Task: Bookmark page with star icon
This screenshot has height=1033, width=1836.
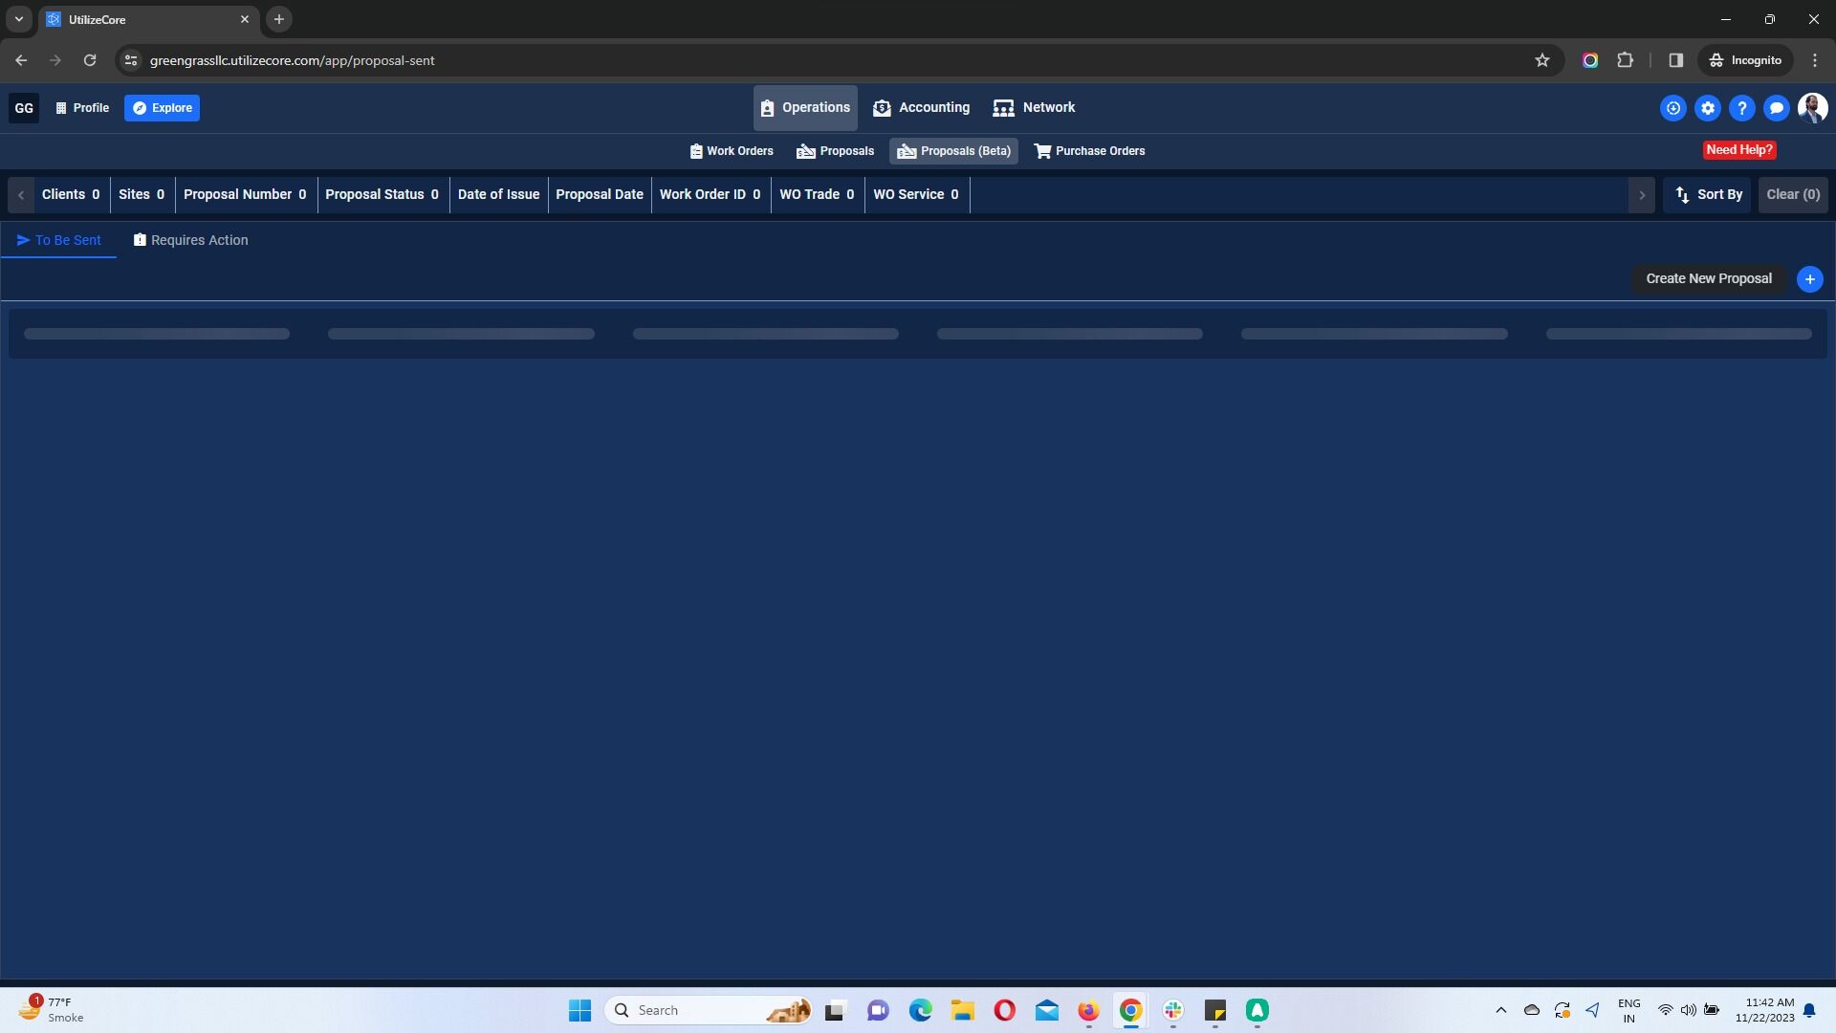Action: pos(1541,60)
